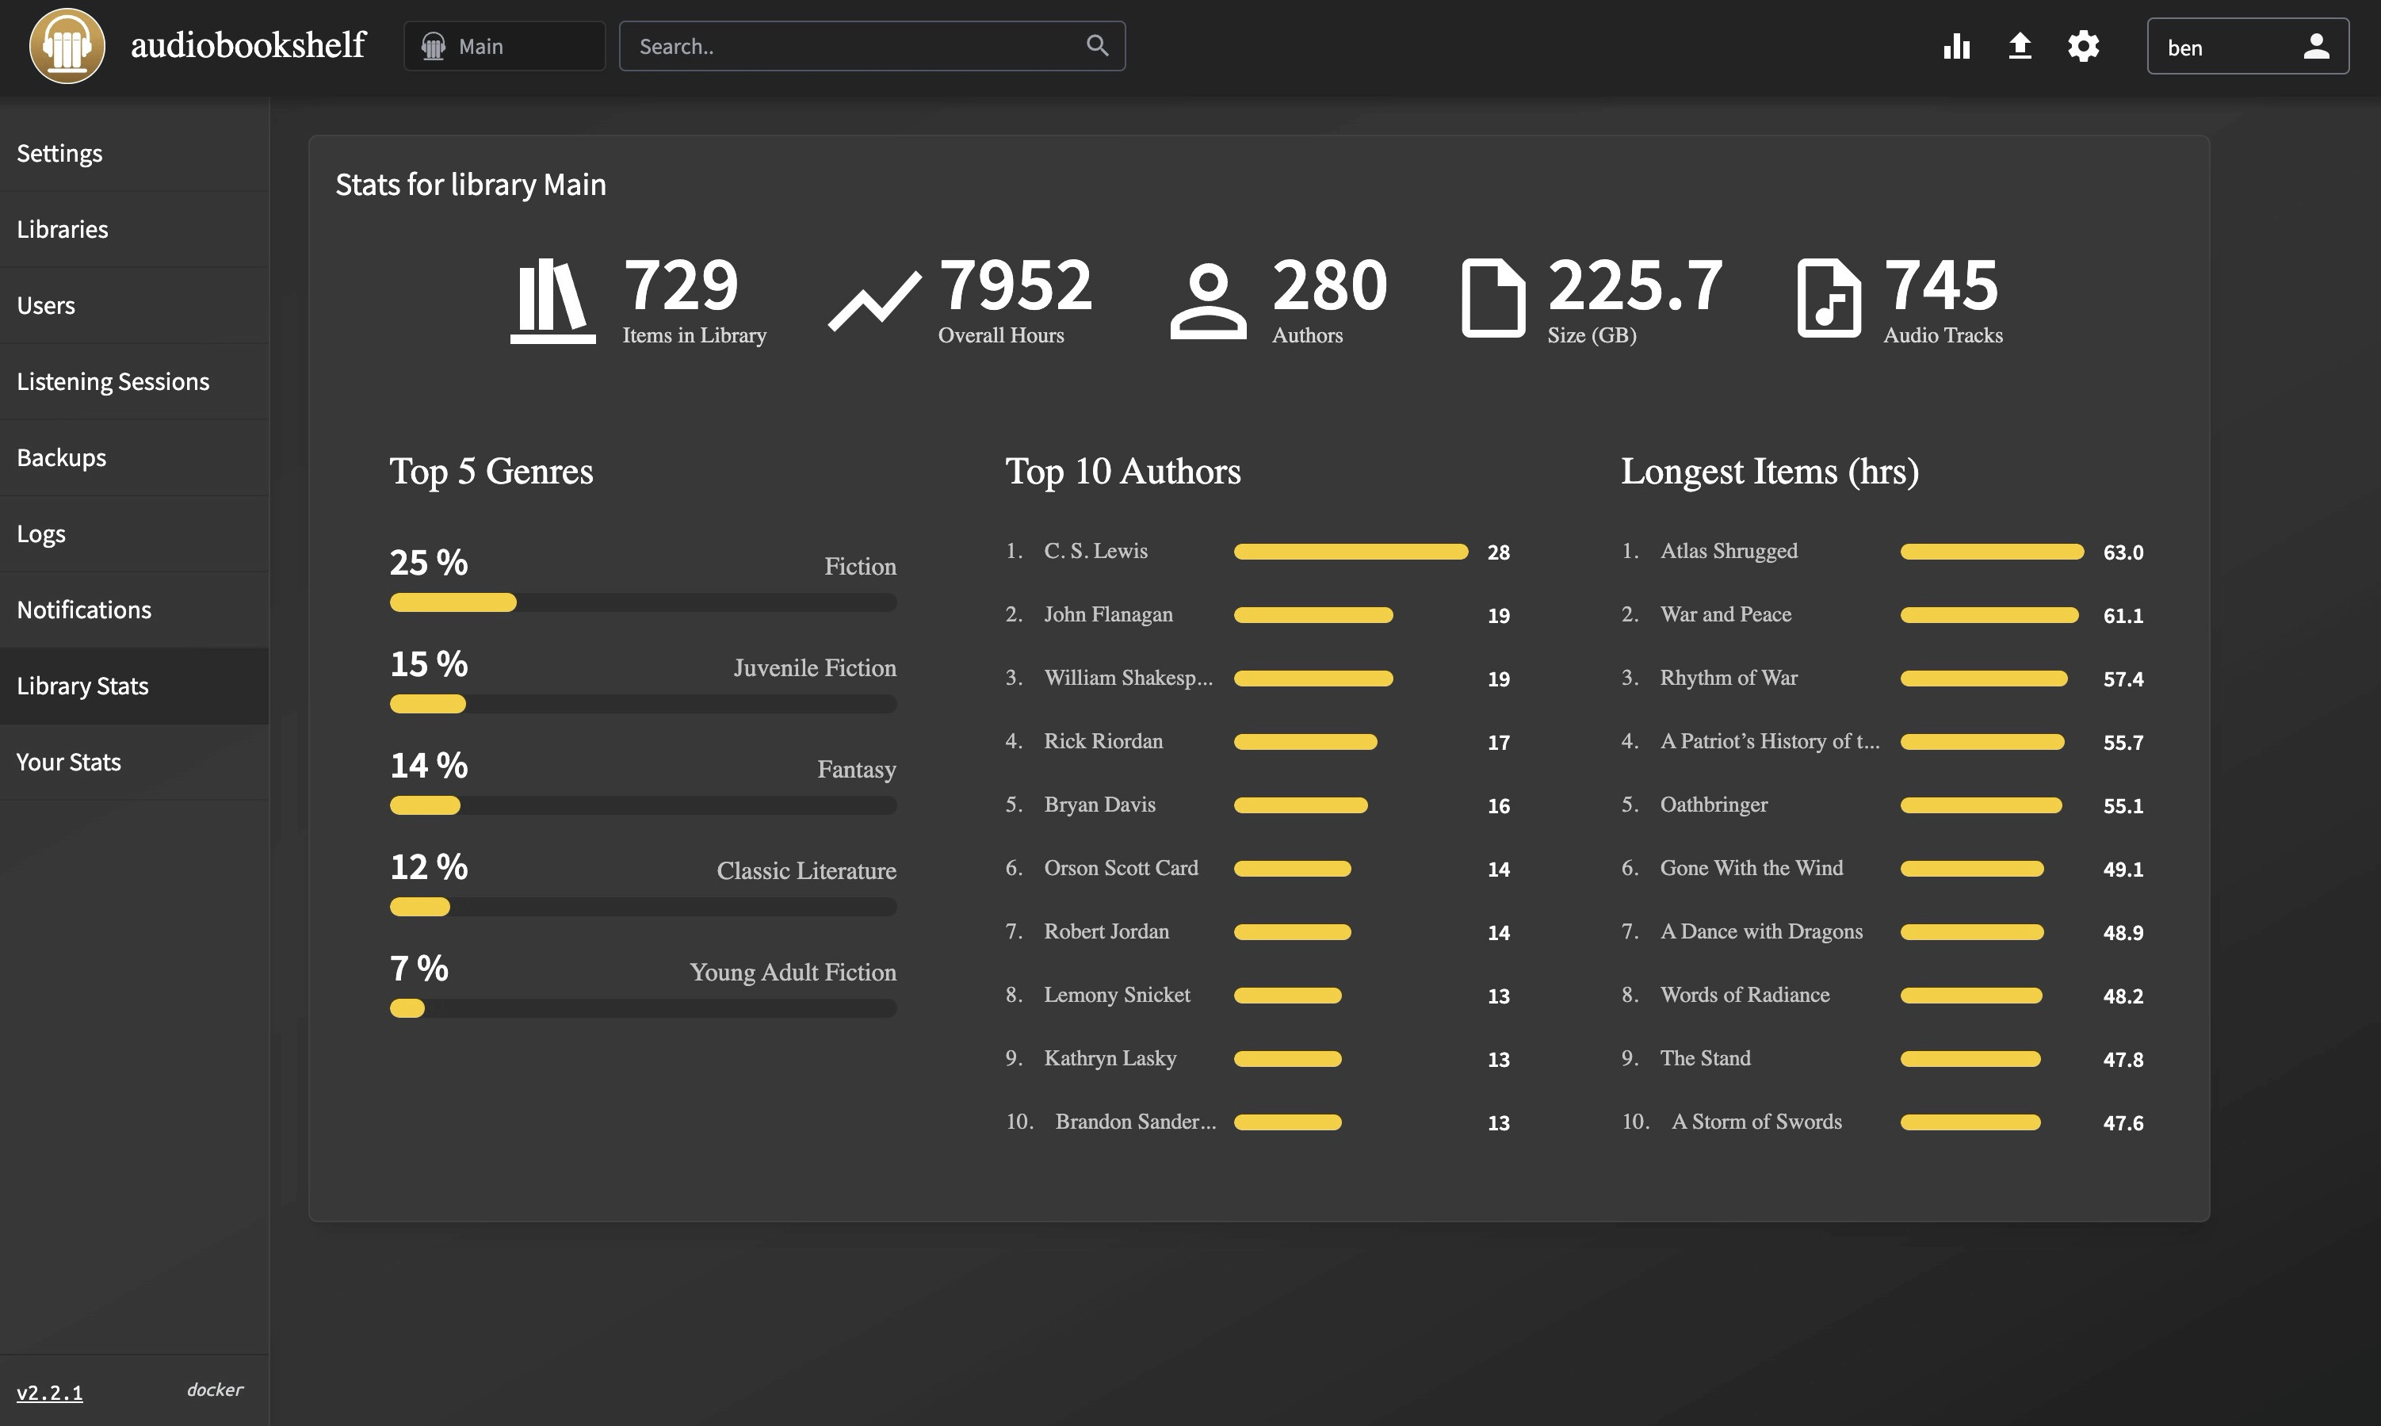Click author William Shakesp... entry
Image resolution: width=2381 pixels, height=1426 pixels.
[x=1128, y=678]
